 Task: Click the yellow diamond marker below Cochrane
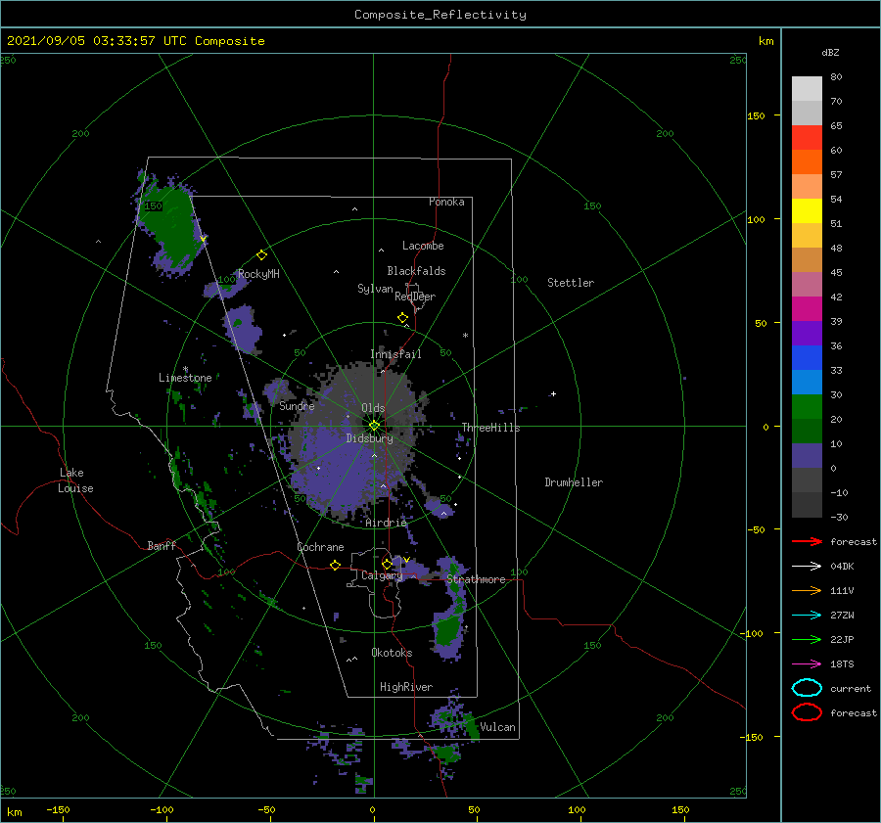coord(335,566)
